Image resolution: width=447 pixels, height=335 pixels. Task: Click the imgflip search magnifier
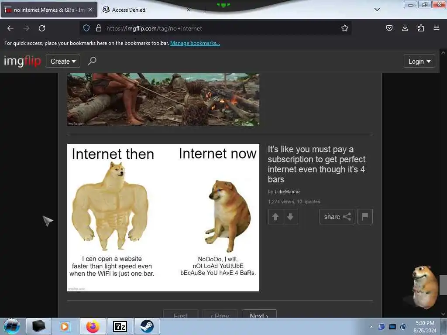tap(92, 61)
